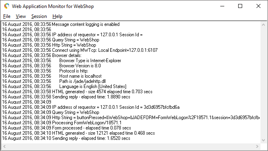Click the vertical scrollbar up arrow
This screenshot has width=268, height=151.
[x=263, y=25]
